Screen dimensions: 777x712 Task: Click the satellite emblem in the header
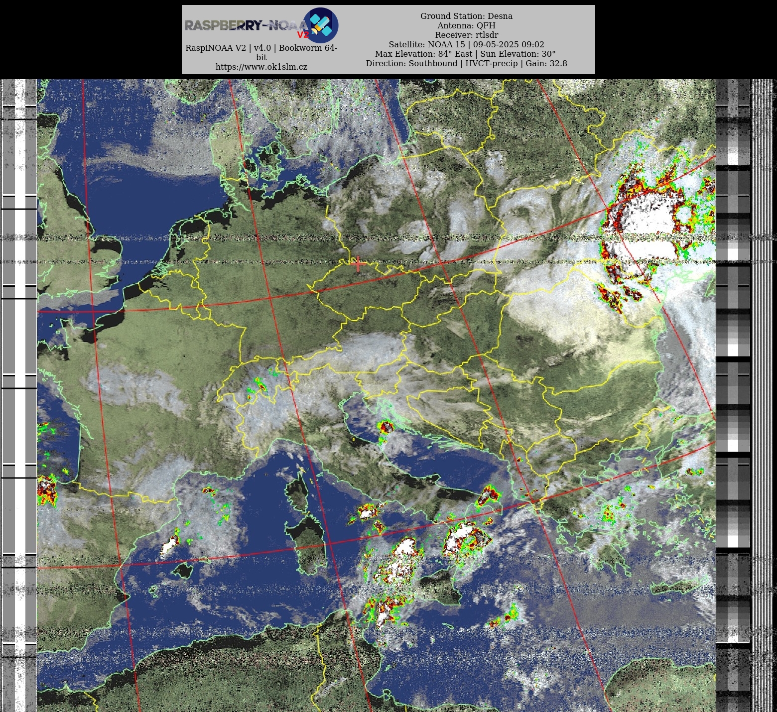pyautogui.click(x=321, y=25)
